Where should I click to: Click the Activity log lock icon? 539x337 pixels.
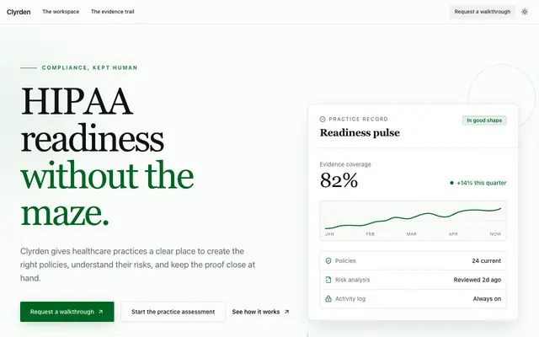tap(328, 298)
